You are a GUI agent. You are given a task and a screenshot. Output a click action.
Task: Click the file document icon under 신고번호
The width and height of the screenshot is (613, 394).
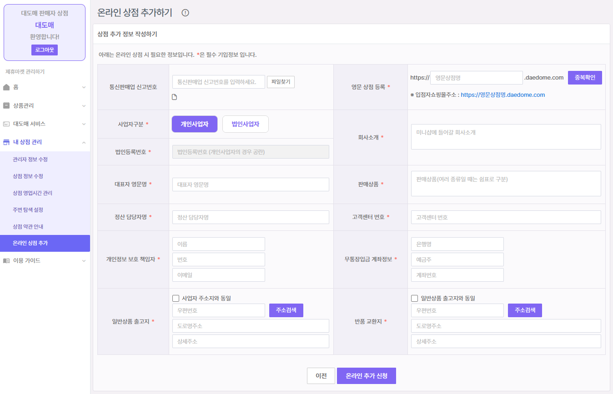(x=174, y=97)
